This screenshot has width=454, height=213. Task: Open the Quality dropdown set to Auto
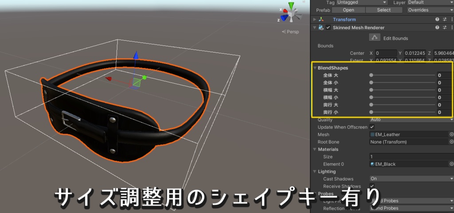411,119
